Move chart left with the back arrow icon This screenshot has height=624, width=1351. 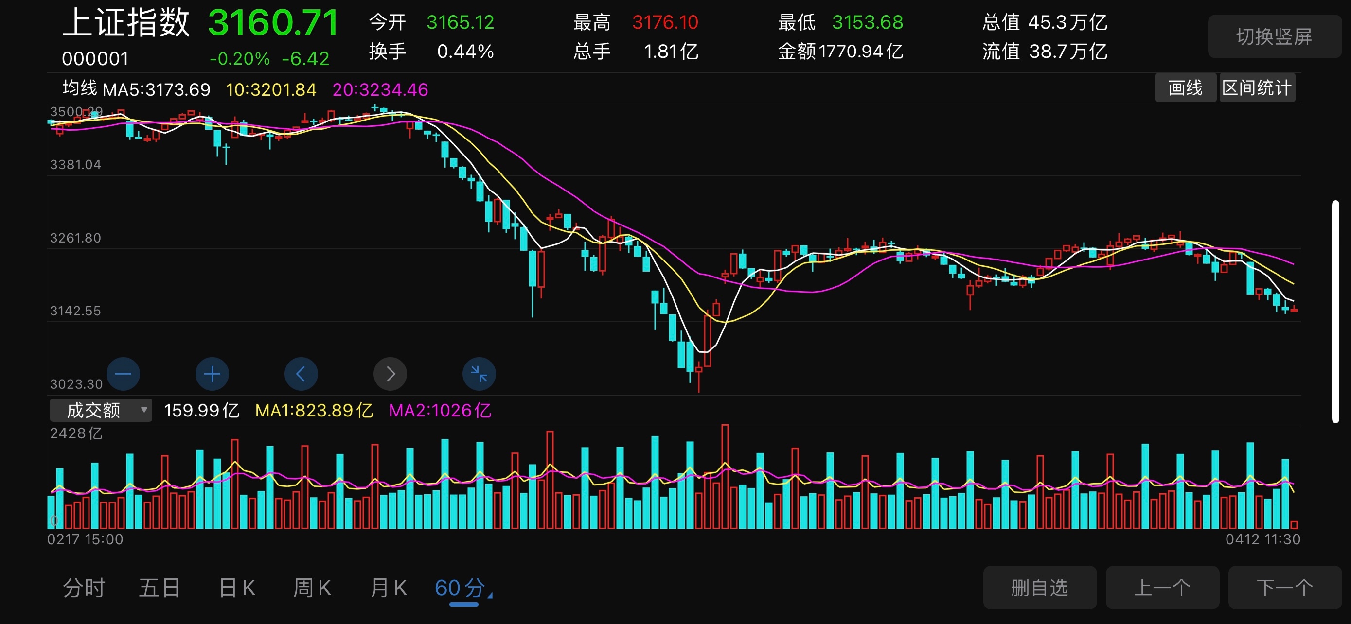301,374
